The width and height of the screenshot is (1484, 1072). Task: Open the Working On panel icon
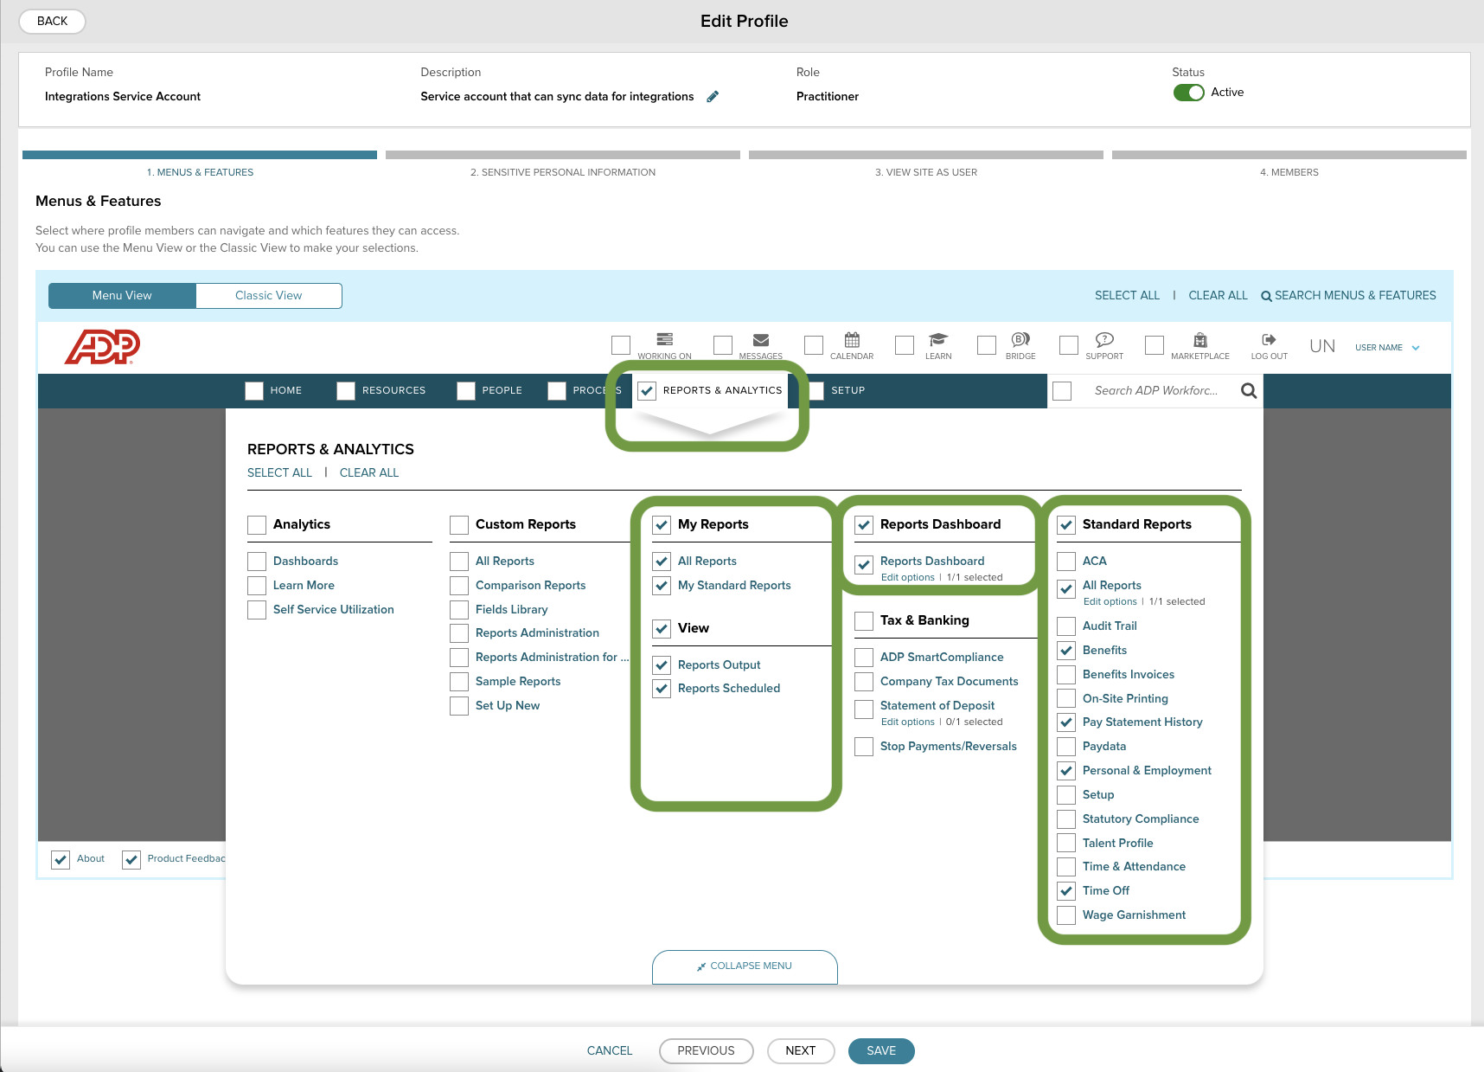(664, 340)
